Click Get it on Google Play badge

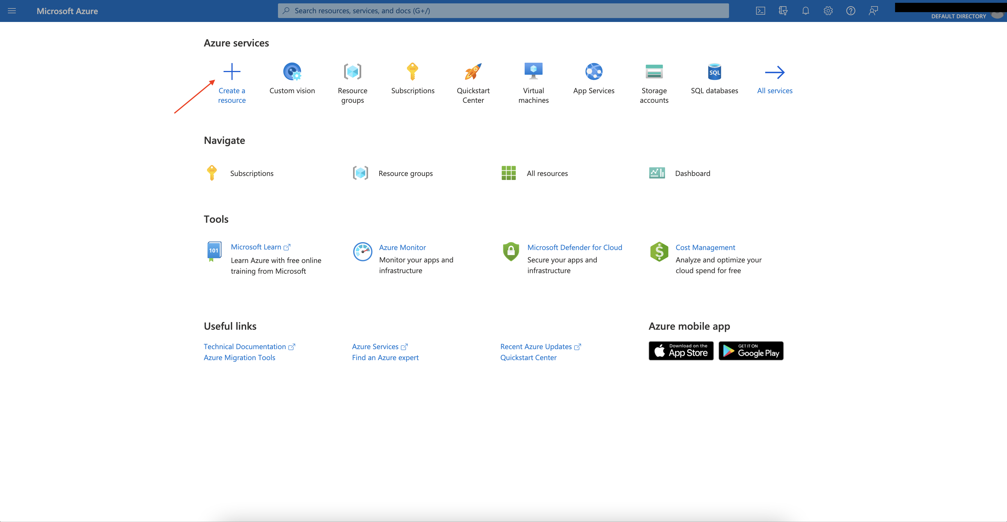tap(751, 351)
